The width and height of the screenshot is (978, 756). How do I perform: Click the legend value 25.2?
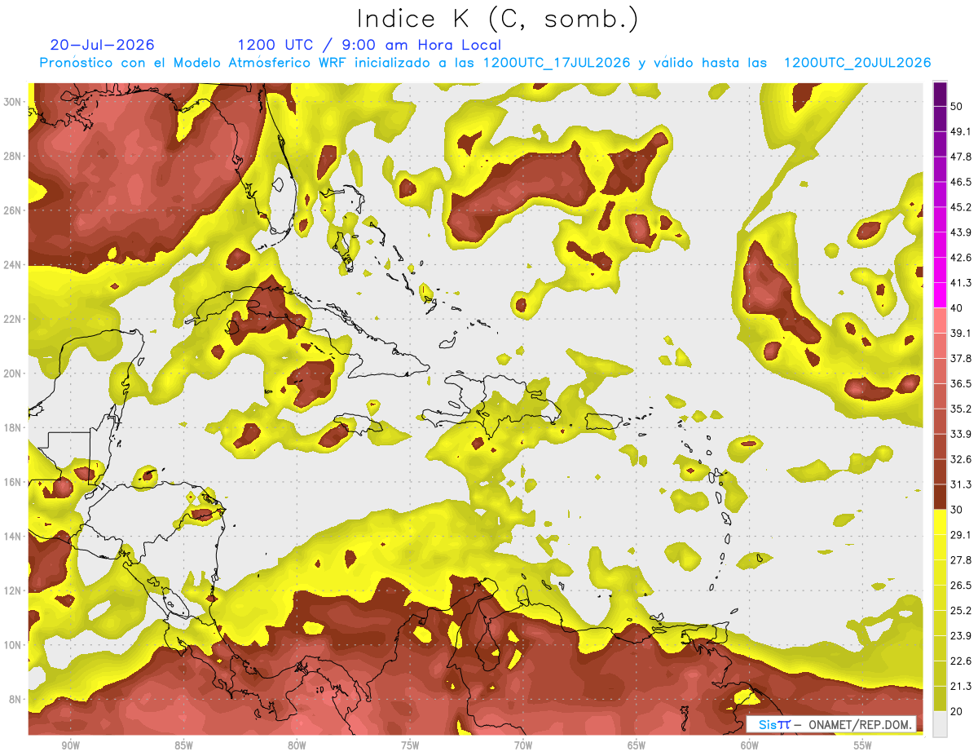tap(960, 611)
